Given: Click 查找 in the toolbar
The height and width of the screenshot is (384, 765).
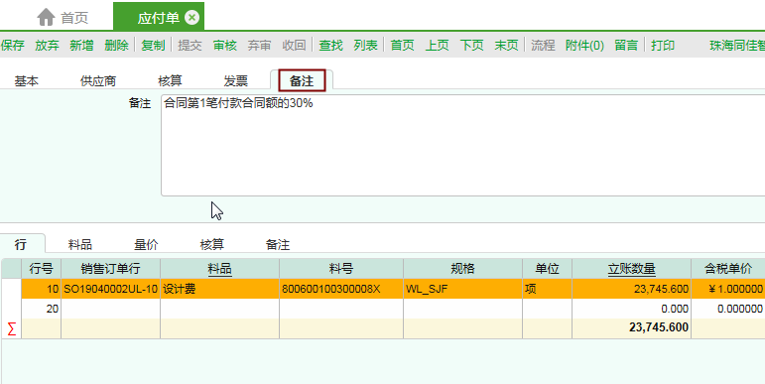Looking at the screenshot, I should coord(330,46).
